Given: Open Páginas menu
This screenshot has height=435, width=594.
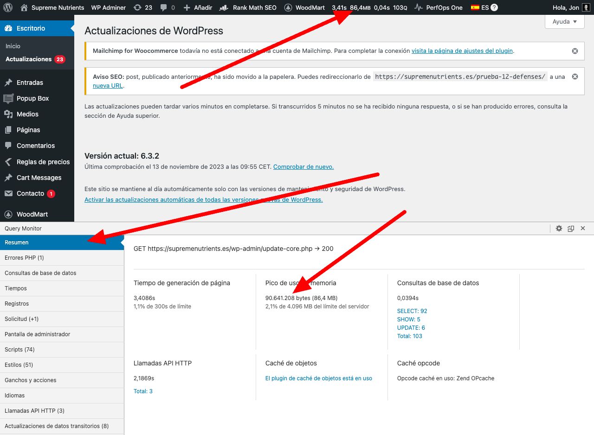Looking at the screenshot, I should [x=37, y=130].
